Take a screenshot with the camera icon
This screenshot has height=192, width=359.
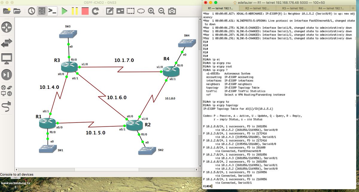172,11
